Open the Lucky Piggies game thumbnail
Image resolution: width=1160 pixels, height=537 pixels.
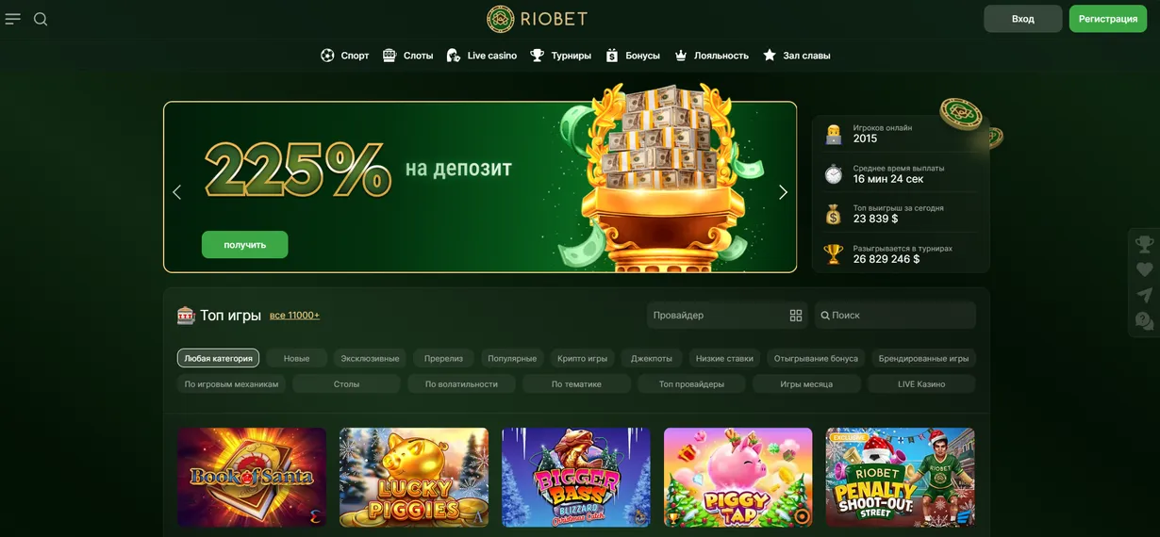coord(414,477)
